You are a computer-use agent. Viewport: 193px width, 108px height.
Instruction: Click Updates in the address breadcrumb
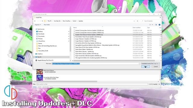(x=81, y=21)
